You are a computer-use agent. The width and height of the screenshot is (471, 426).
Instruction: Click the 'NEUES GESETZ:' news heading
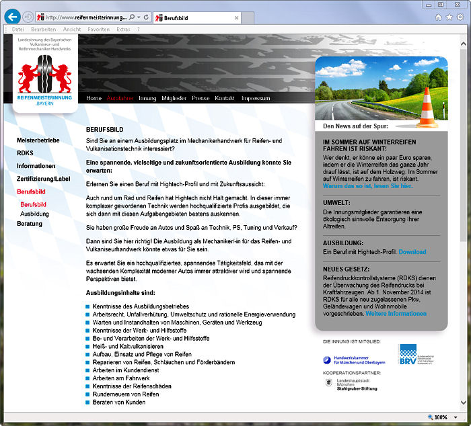(346, 269)
